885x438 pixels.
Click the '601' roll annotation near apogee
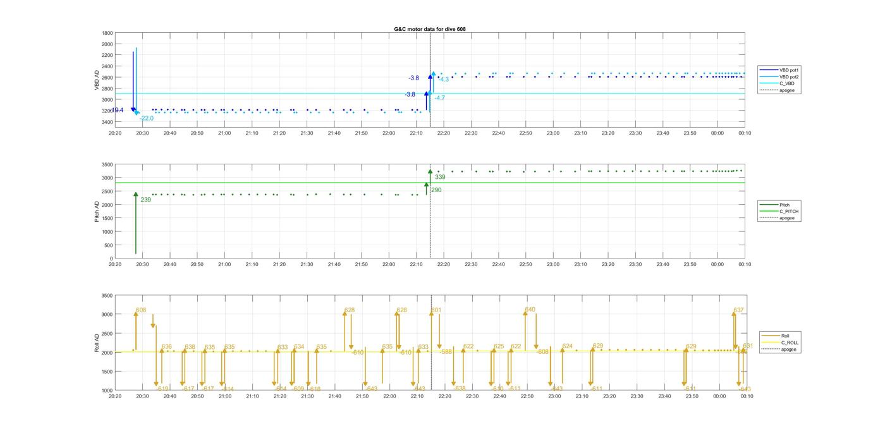(x=436, y=310)
